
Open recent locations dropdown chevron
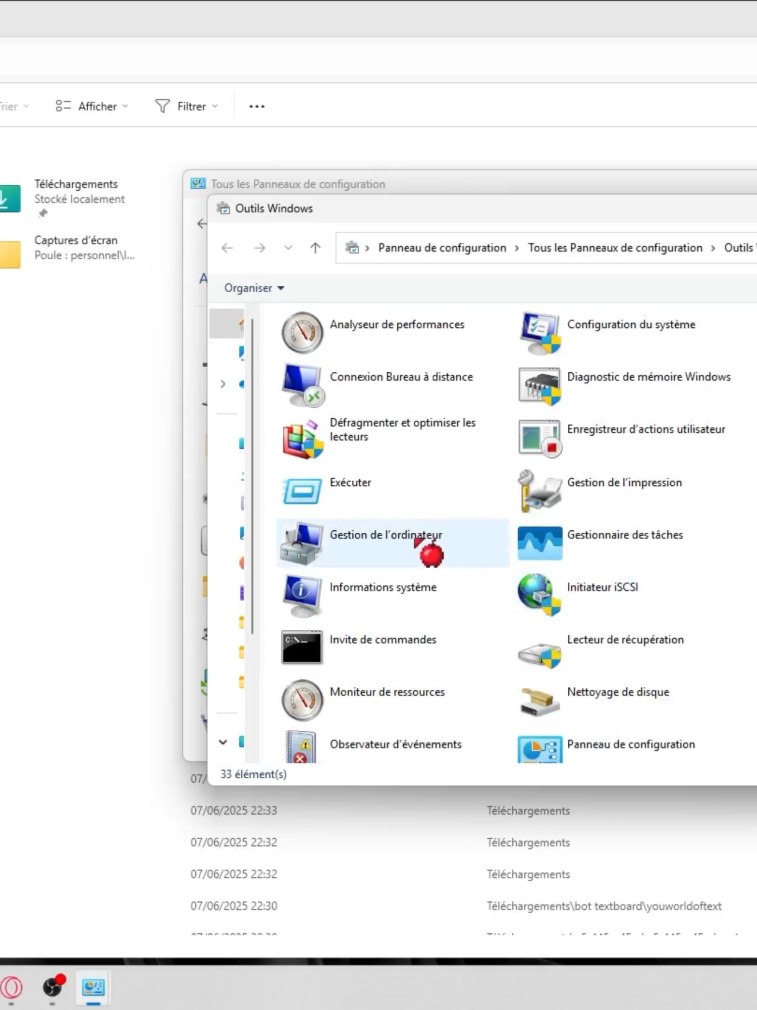[x=288, y=247]
